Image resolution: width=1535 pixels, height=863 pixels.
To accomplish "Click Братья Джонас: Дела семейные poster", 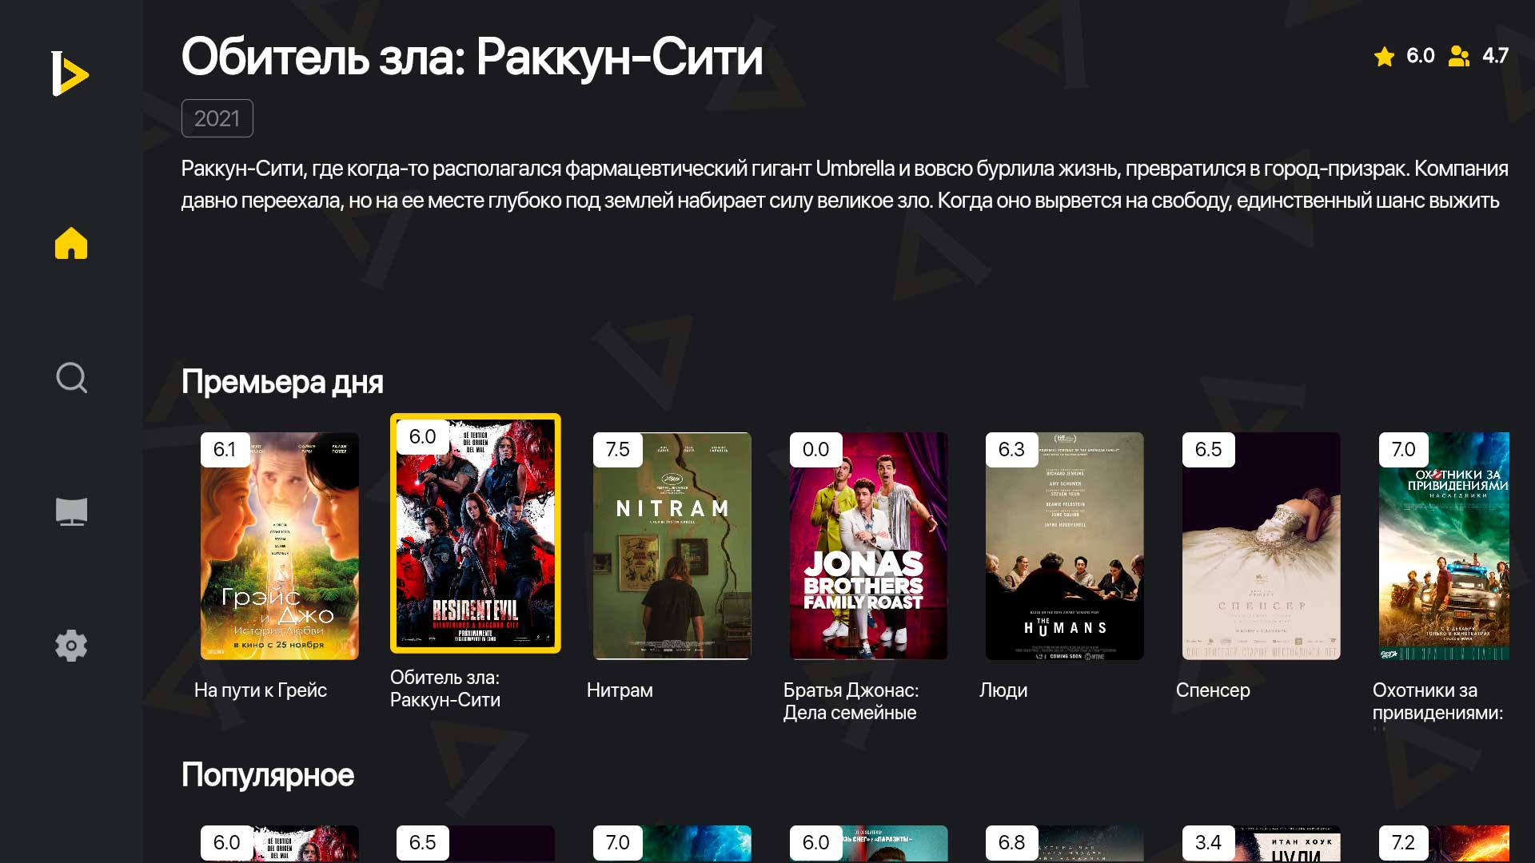I will pos(866,543).
